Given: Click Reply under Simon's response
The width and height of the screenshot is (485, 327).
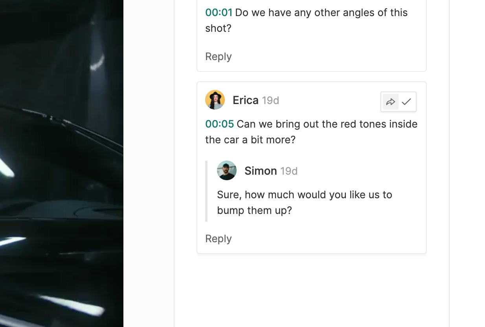Looking at the screenshot, I should pyautogui.click(x=219, y=239).
